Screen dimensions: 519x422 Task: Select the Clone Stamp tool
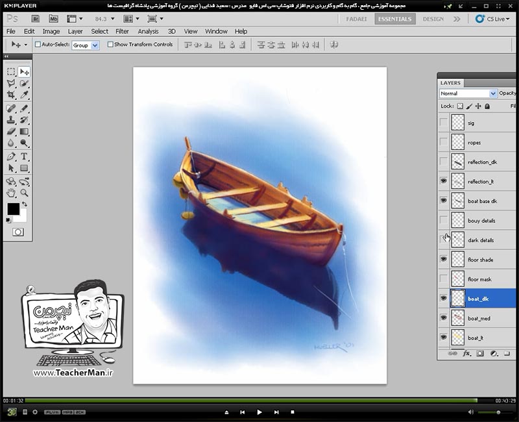coord(11,120)
